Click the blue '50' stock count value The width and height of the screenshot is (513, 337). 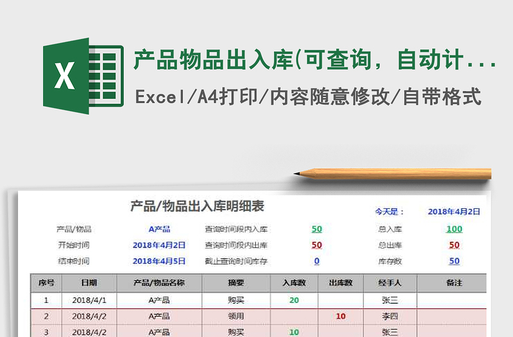click(454, 261)
